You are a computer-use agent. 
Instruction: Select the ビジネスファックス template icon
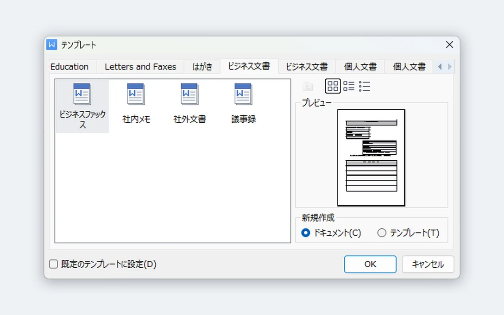pos(82,106)
